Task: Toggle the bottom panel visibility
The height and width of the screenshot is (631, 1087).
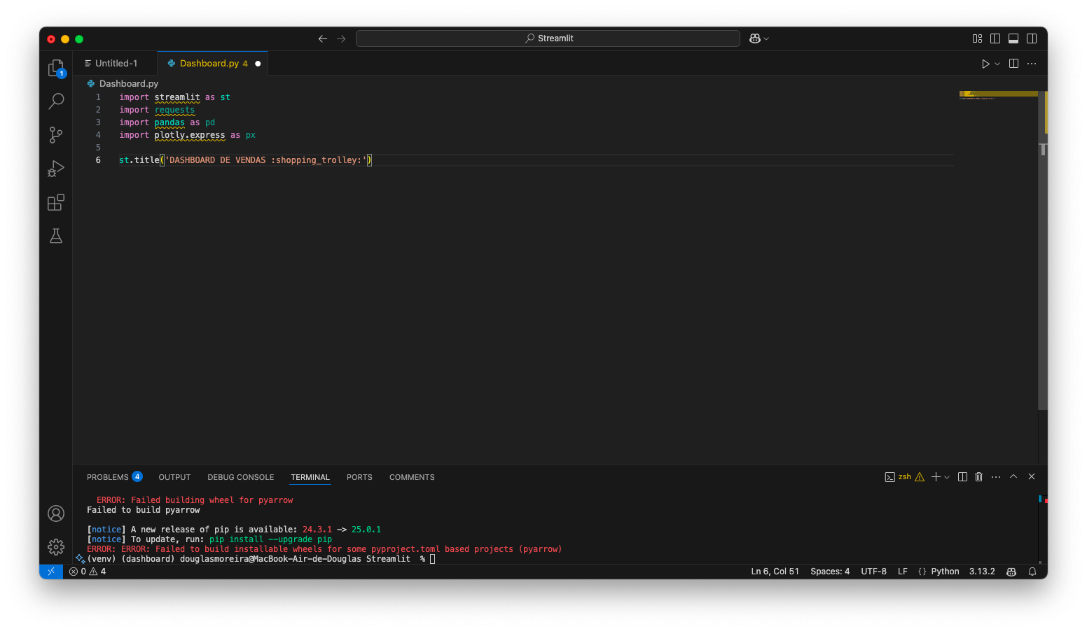Action: point(1013,38)
